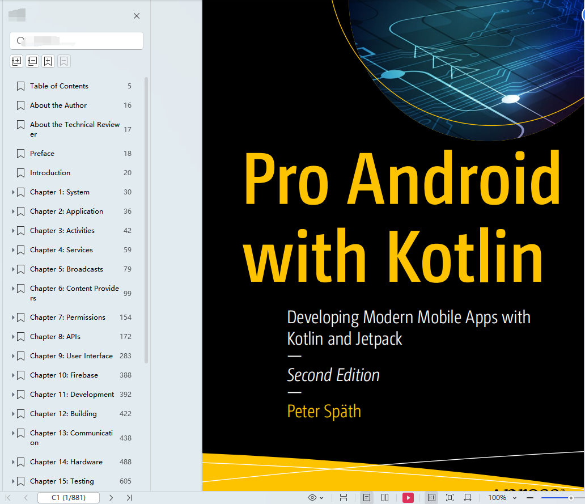Expand the Chapter 10: Firebase bookmark
585x504 pixels.
click(13, 375)
